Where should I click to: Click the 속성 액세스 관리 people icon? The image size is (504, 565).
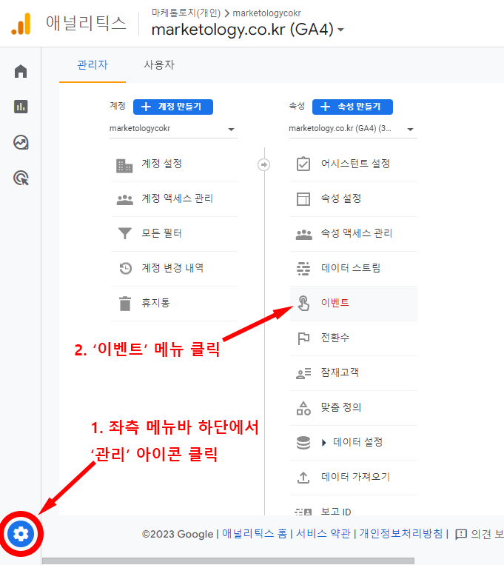pyautogui.click(x=304, y=235)
